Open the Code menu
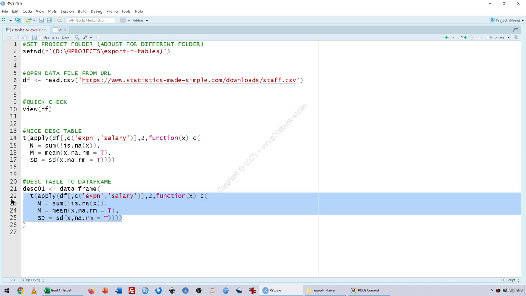 (27, 11)
